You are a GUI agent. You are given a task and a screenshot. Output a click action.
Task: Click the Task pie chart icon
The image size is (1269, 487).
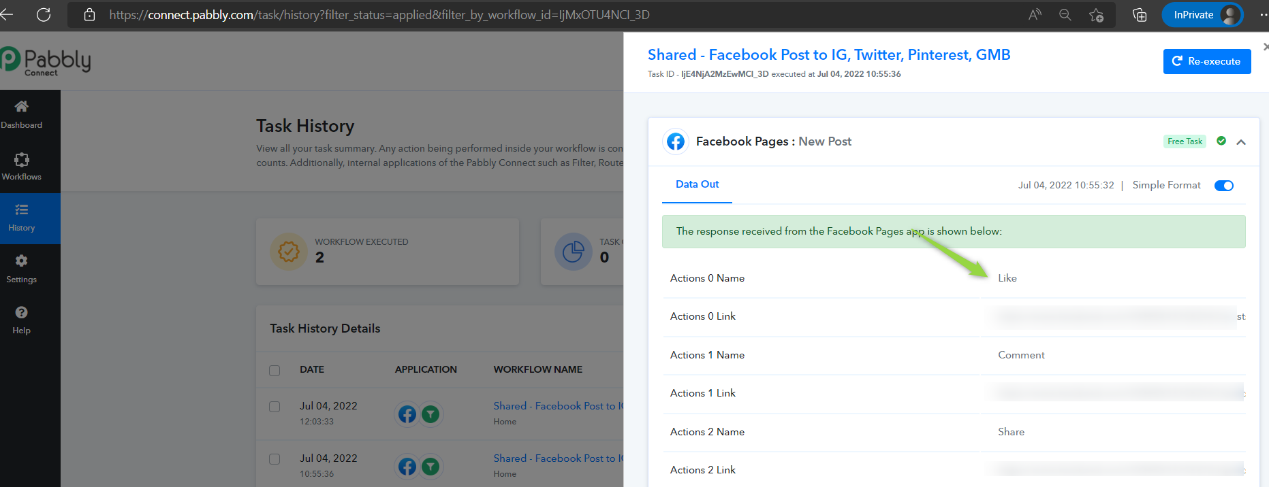pyautogui.click(x=574, y=252)
